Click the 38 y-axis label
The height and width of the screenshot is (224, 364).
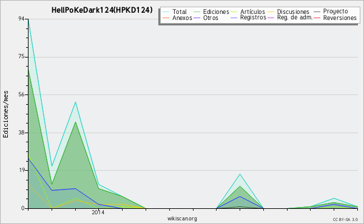tap(21, 133)
